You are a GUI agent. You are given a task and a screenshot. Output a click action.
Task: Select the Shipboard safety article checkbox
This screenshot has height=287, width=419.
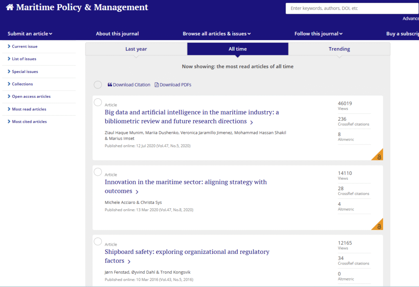click(98, 242)
